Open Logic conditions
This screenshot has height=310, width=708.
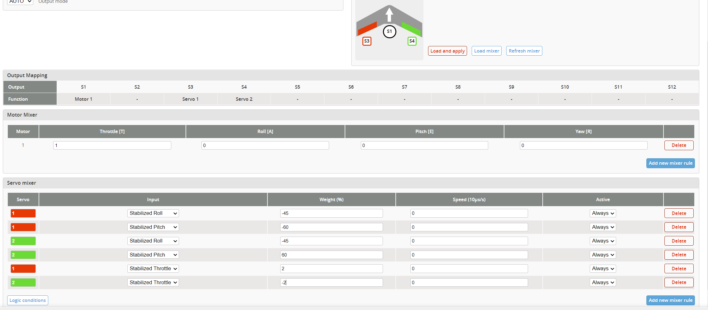click(x=27, y=300)
